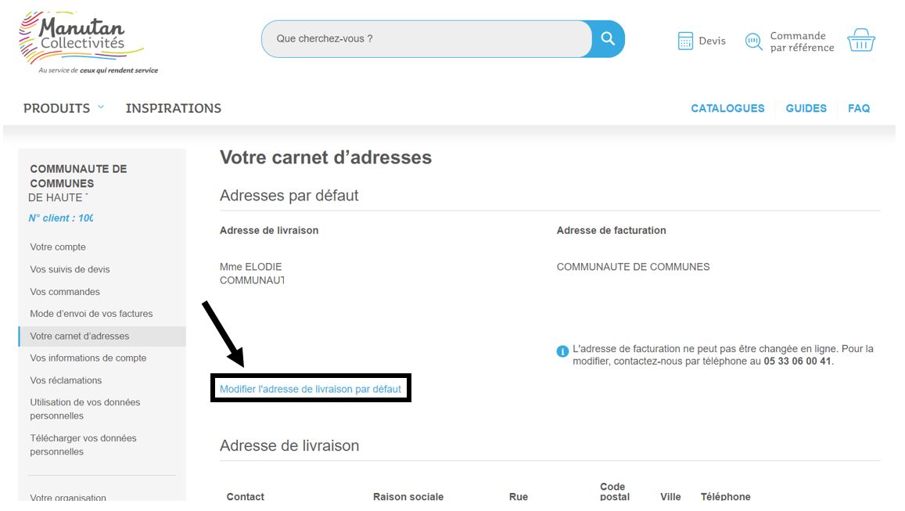Expand the PRODUITS dropdown menu
905x511 pixels.
pos(63,108)
